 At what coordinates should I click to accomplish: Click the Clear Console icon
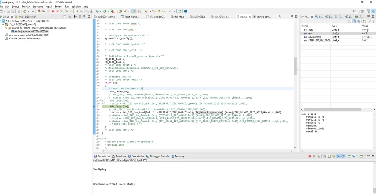click(x=325, y=156)
